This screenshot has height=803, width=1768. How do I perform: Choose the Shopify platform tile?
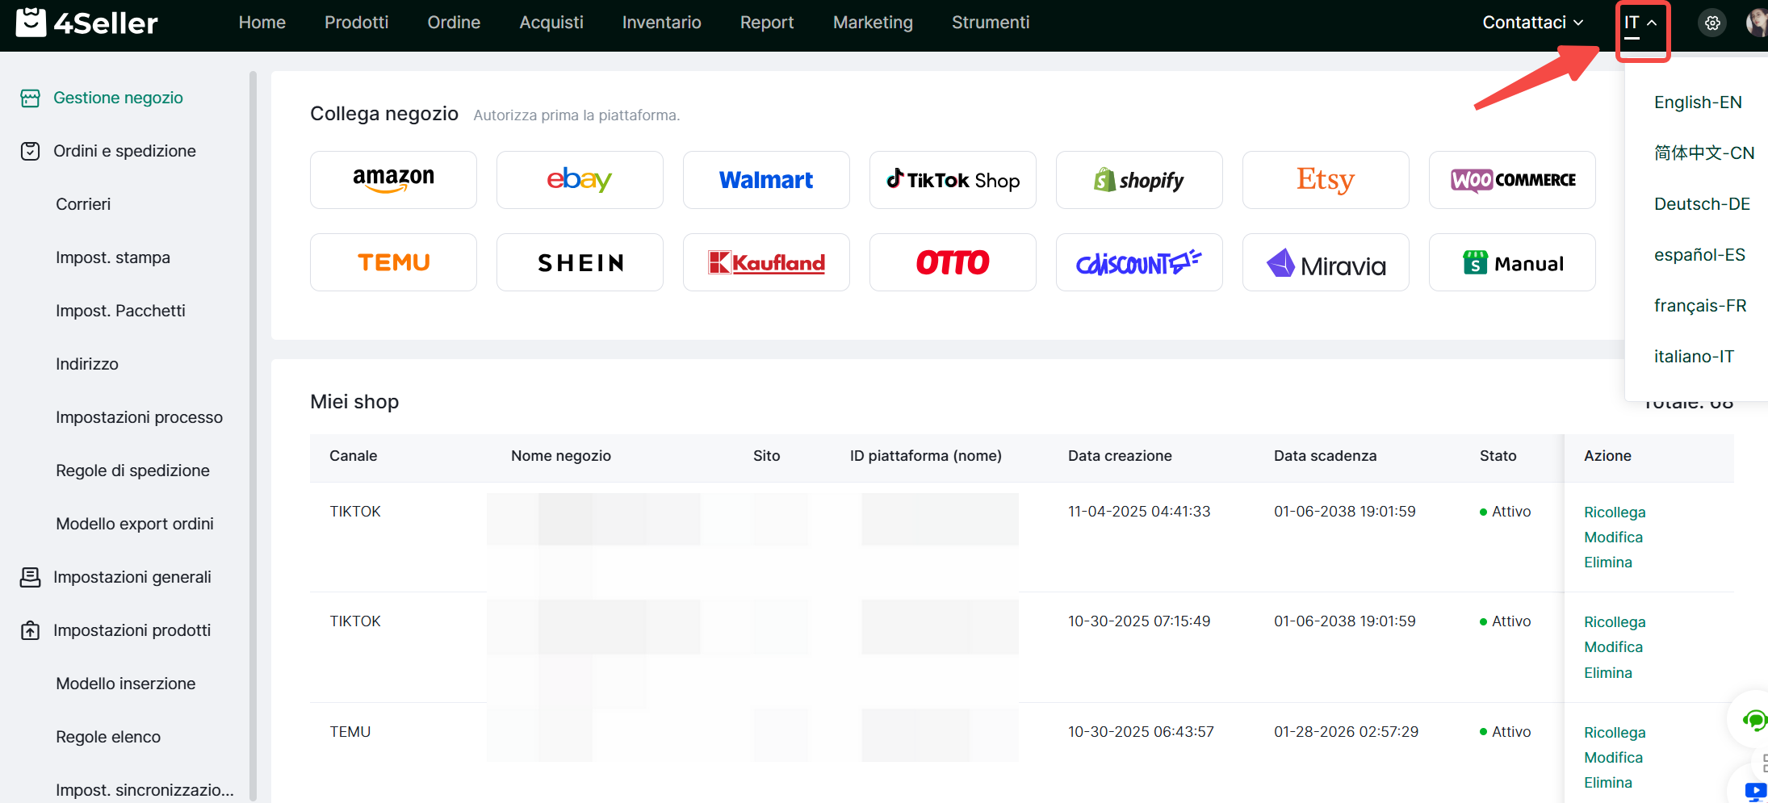(x=1139, y=180)
